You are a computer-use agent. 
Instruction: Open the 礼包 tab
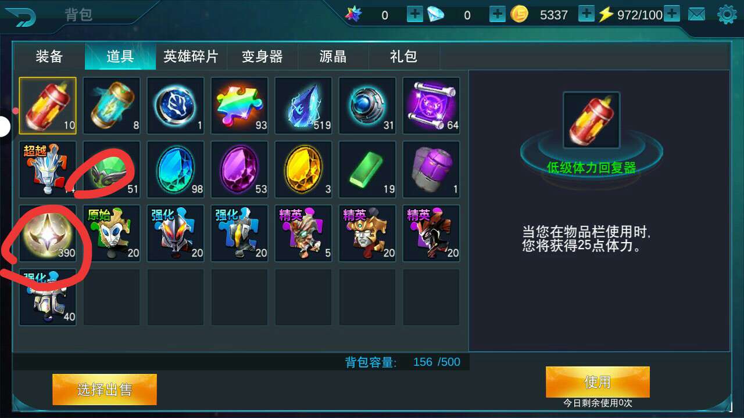tap(404, 56)
